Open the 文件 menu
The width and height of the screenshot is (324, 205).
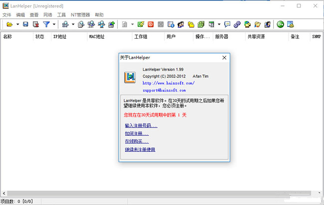pyautogui.click(x=7, y=15)
